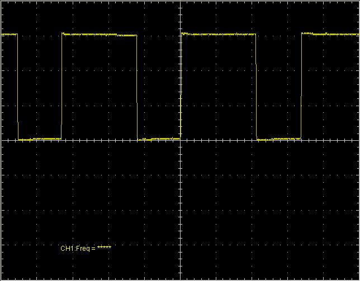Image resolution: width=360 pixels, height=281 pixels.
Task: Click the first falling edge of the waveform
Action: coord(18,87)
